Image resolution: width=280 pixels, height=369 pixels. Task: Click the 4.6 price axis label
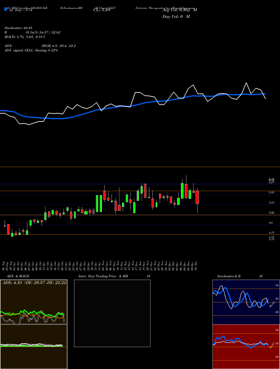pos(271,223)
